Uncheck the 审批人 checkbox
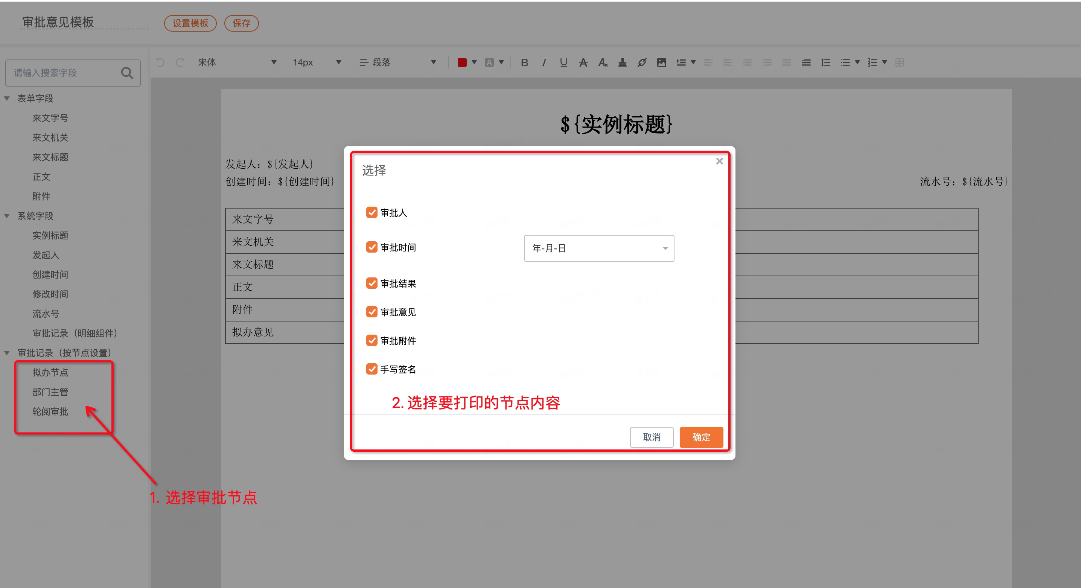The height and width of the screenshot is (588, 1081). pyautogui.click(x=371, y=212)
